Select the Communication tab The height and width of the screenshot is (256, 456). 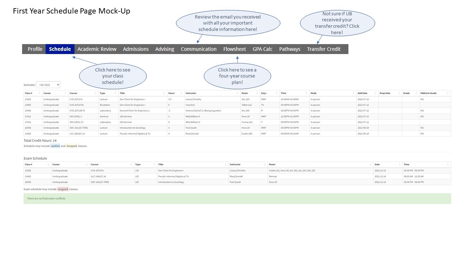tap(198, 49)
